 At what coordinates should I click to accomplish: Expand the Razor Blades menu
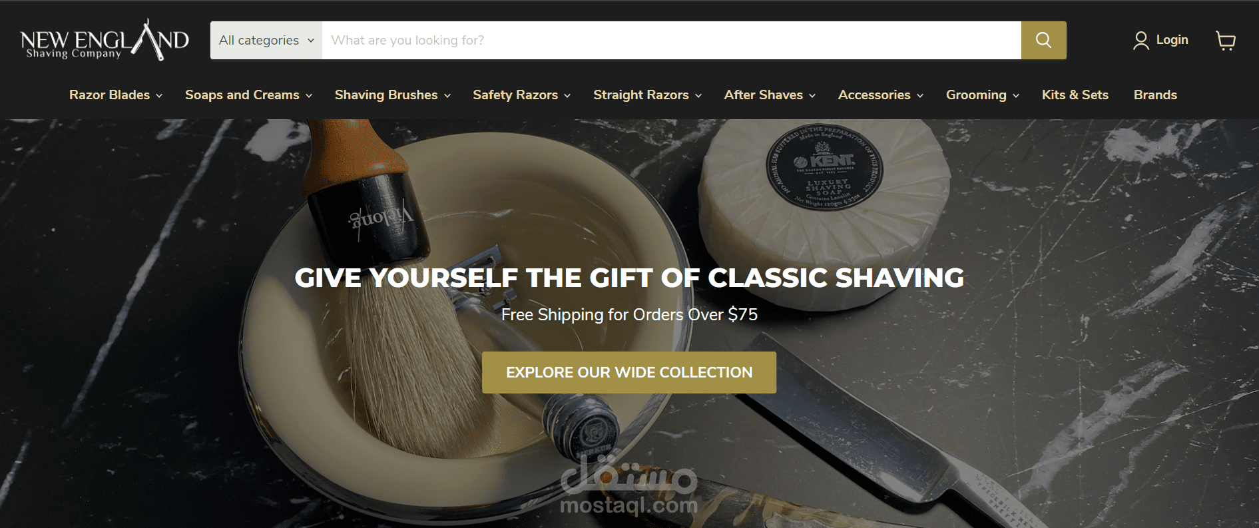pyautogui.click(x=116, y=95)
